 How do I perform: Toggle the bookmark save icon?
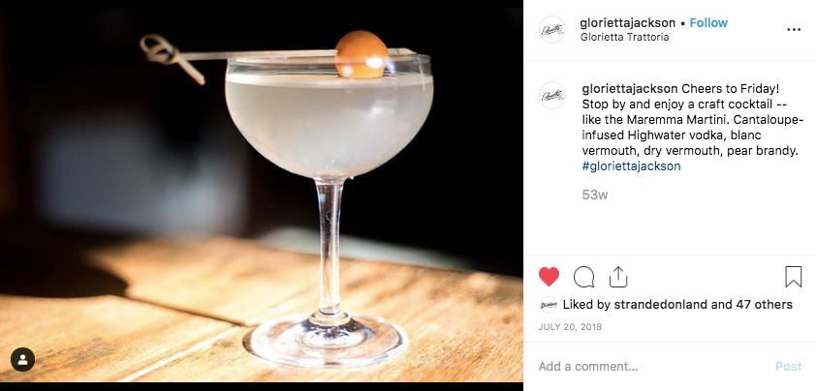tap(793, 277)
